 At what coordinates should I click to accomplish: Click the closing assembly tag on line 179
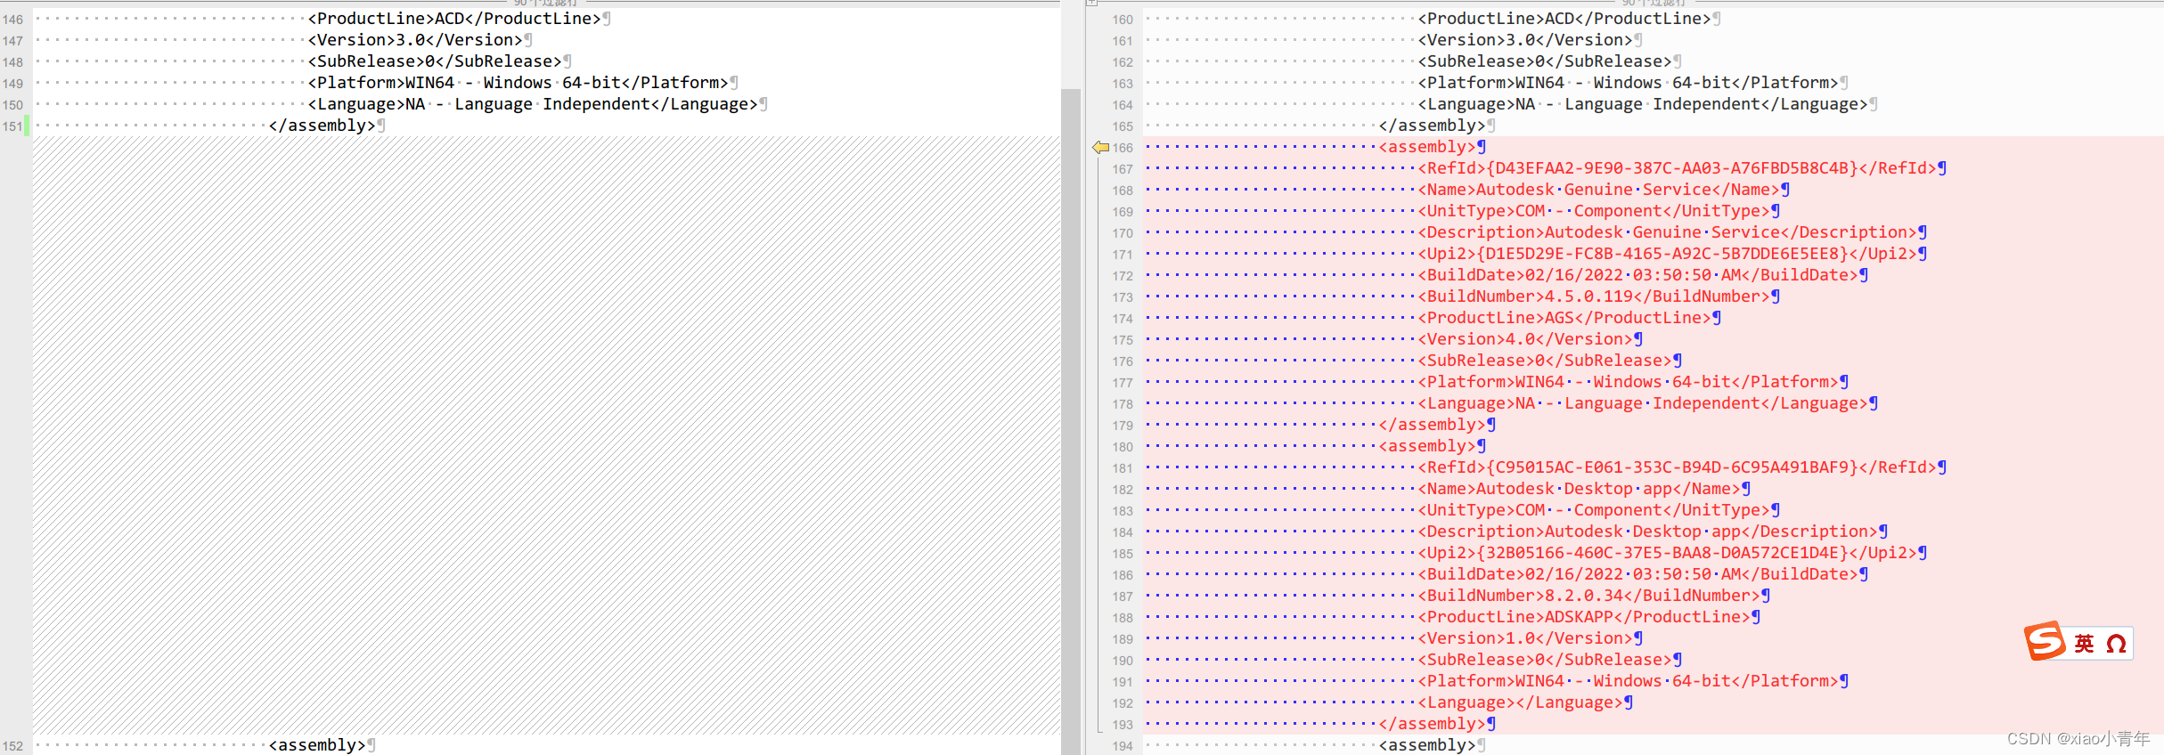coord(1433,425)
